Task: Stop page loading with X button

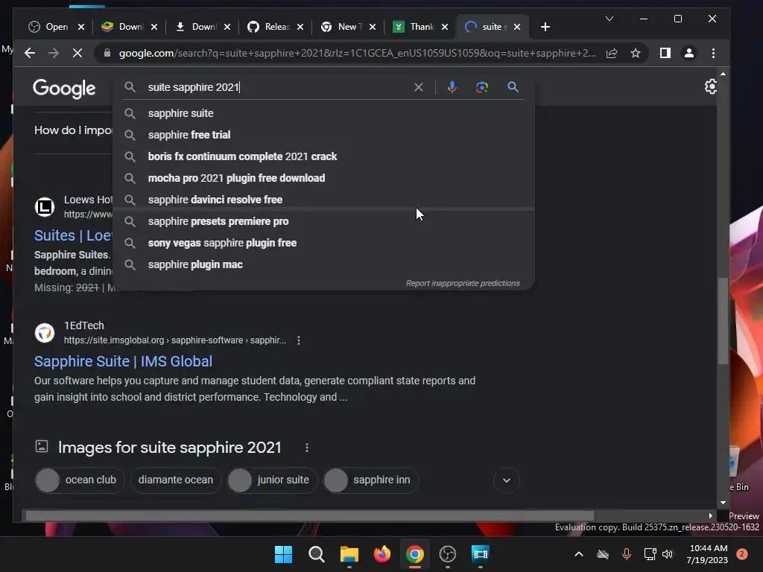Action: click(x=77, y=53)
